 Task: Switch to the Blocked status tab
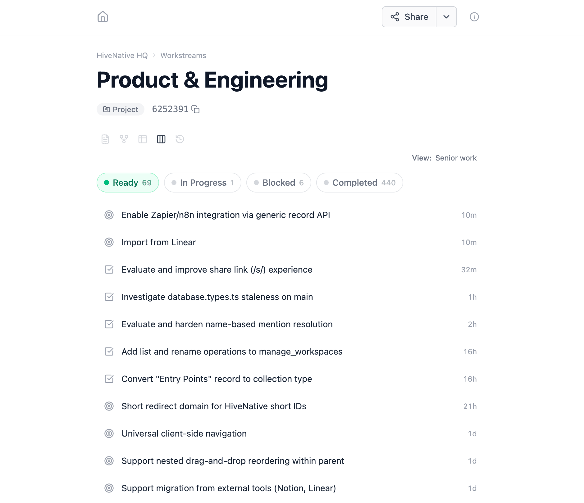279,183
